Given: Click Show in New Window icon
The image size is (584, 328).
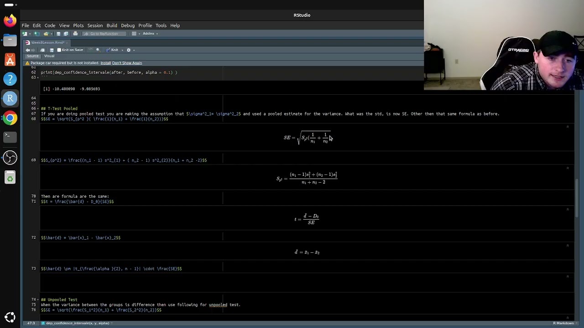Looking at the screenshot, I should coord(42,50).
